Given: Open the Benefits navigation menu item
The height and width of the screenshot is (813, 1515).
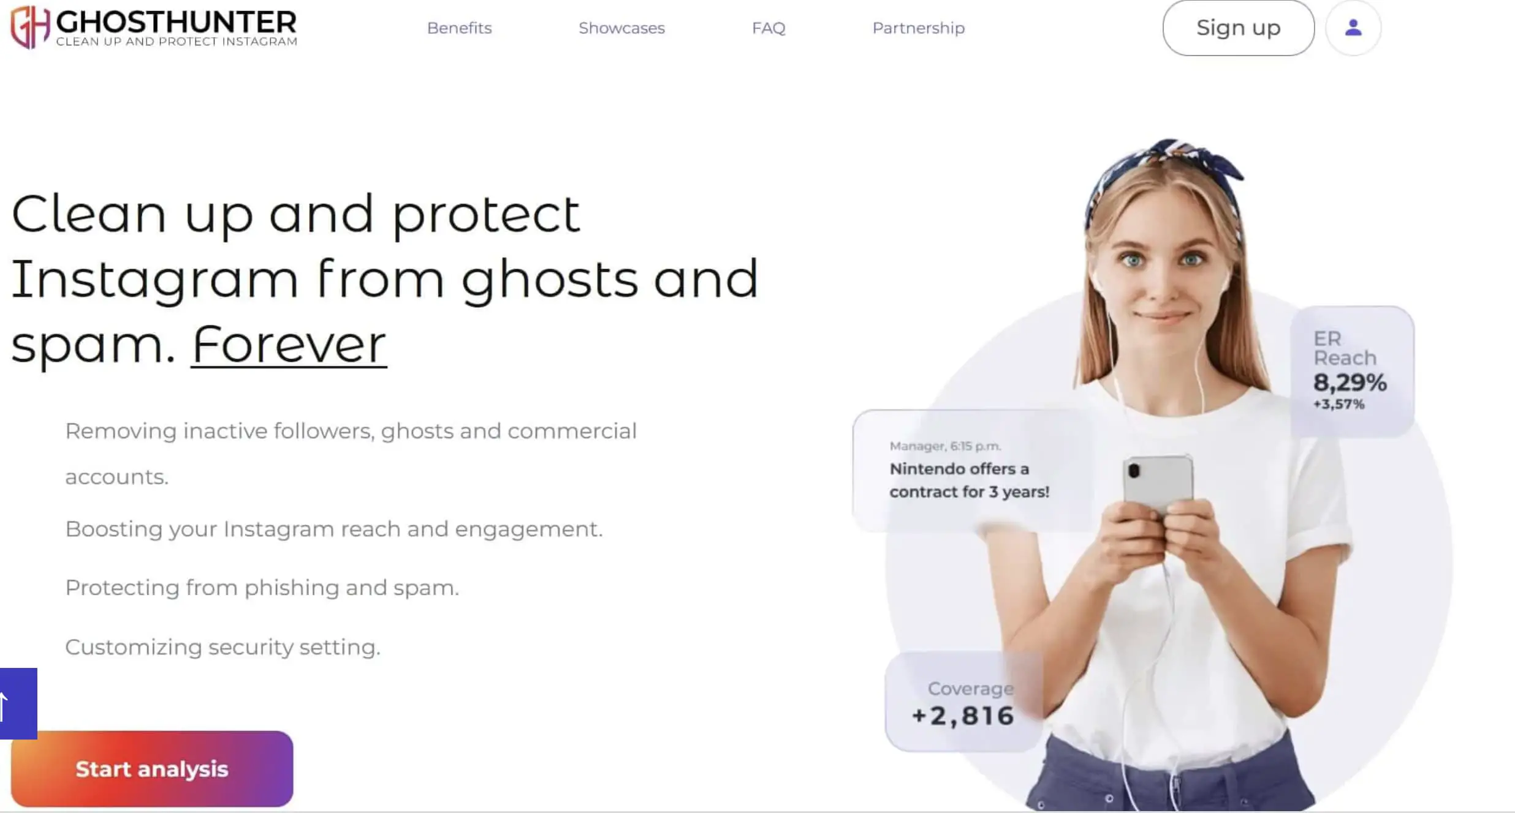Looking at the screenshot, I should click(x=459, y=27).
